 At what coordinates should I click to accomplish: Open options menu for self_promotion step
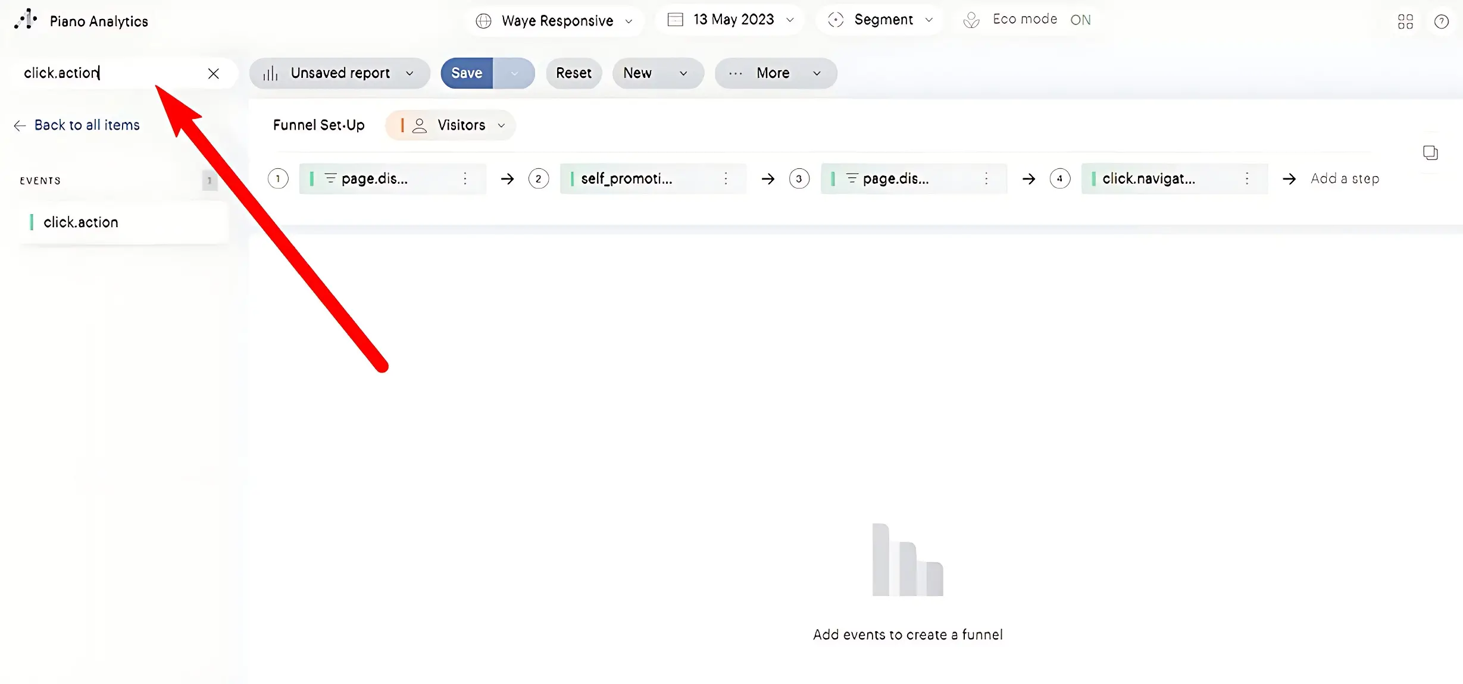726,178
